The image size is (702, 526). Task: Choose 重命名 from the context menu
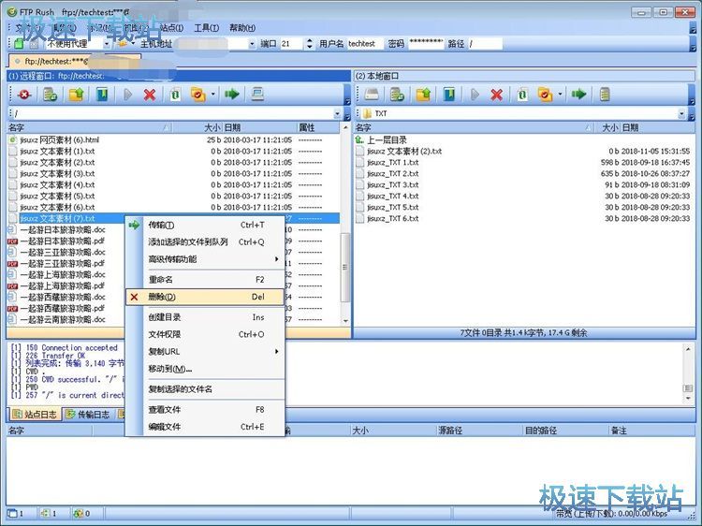click(x=205, y=280)
